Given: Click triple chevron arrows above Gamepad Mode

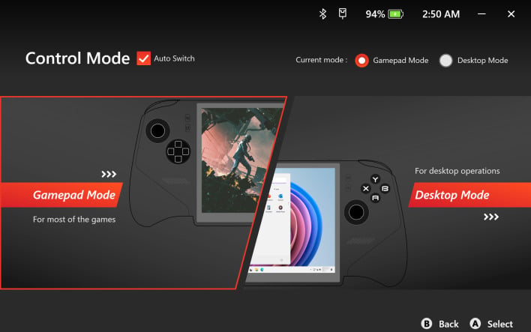Looking at the screenshot, I should pyautogui.click(x=109, y=174).
